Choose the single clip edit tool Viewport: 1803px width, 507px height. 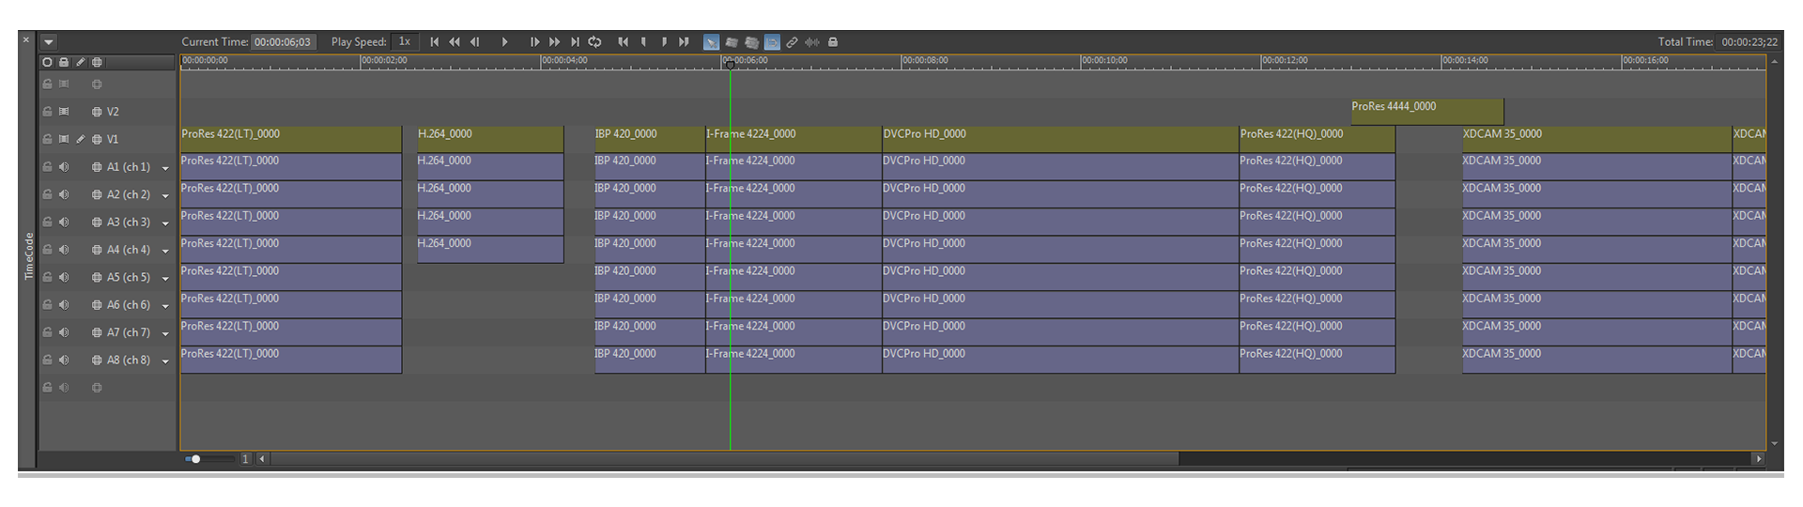click(x=732, y=42)
